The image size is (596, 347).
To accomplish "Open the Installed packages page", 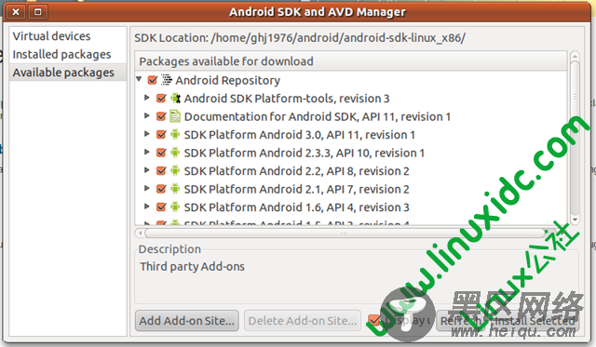I will click(62, 54).
